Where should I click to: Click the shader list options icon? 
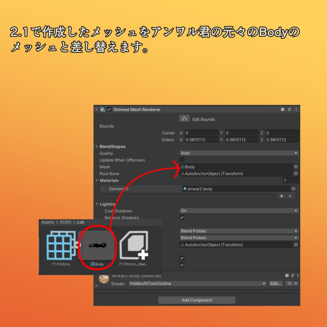pos(289,284)
